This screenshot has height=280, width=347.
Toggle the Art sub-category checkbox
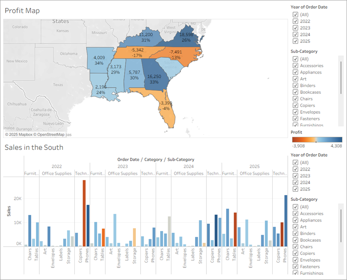[296, 78]
